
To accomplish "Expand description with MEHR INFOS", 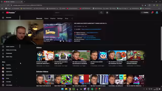I will tap(77, 41).
